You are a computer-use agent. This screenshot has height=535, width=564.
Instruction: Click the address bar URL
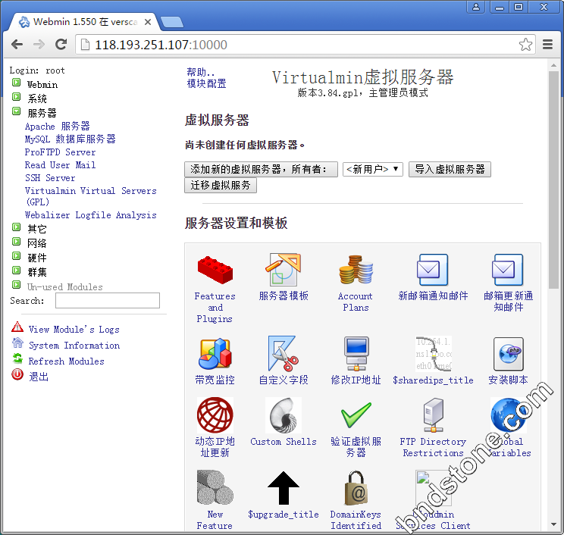(x=161, y=45)
